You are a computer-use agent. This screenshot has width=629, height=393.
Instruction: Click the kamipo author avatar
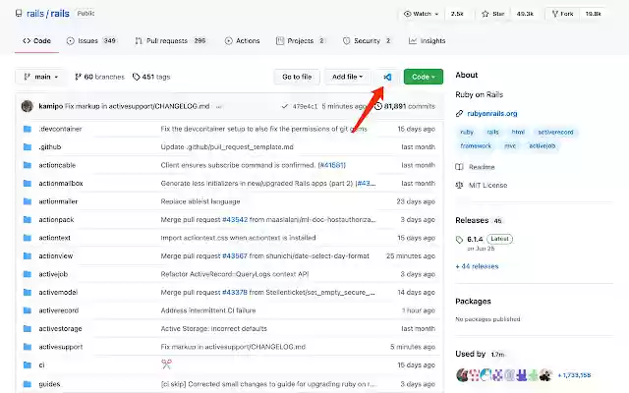(x=27, y=105)
